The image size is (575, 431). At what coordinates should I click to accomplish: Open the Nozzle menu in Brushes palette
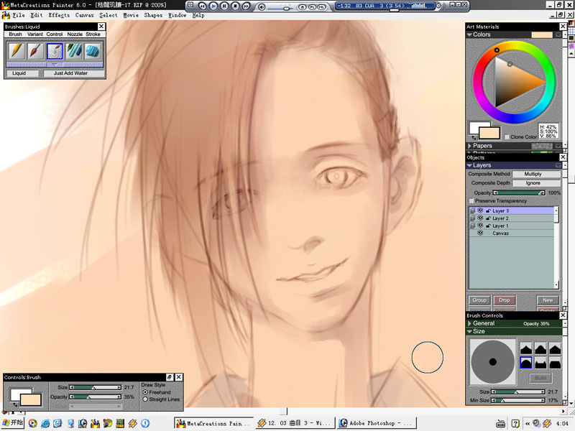tap(75, 34)
